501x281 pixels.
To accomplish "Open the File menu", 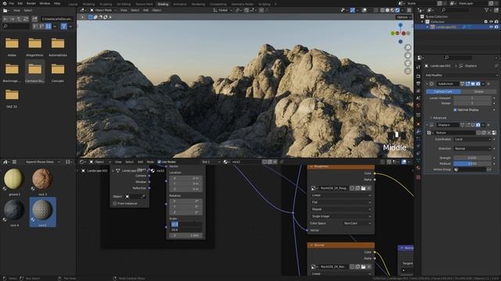I will click(12, 3).
